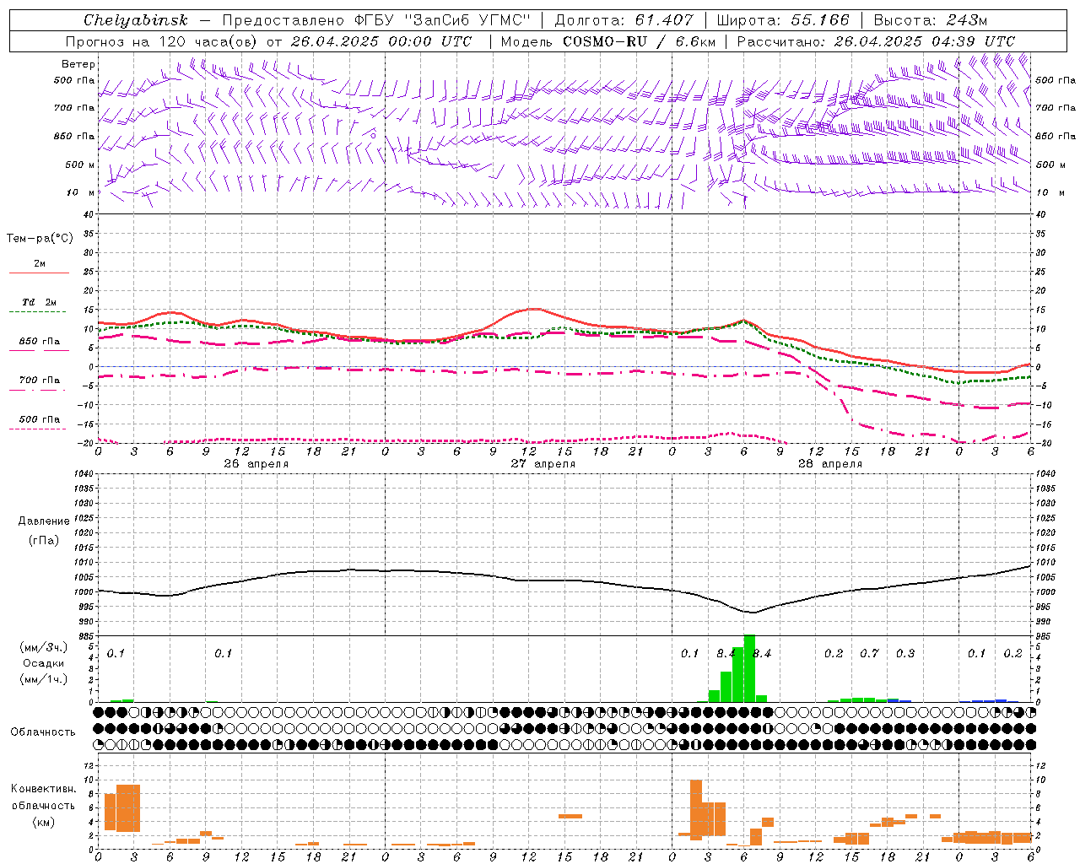
Task: Click the tallest orange convective cloud bar on 28 April
Action: [x=696, y=810]
